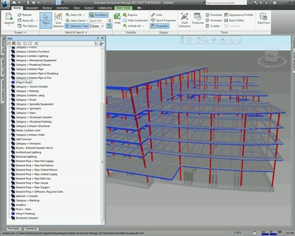The image size is (295, 236).
Task: Open the Select All dropdown arrow
Action: [84, 15]
